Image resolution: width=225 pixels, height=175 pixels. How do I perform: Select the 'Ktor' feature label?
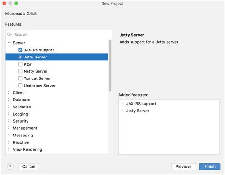tap(28, 64)
